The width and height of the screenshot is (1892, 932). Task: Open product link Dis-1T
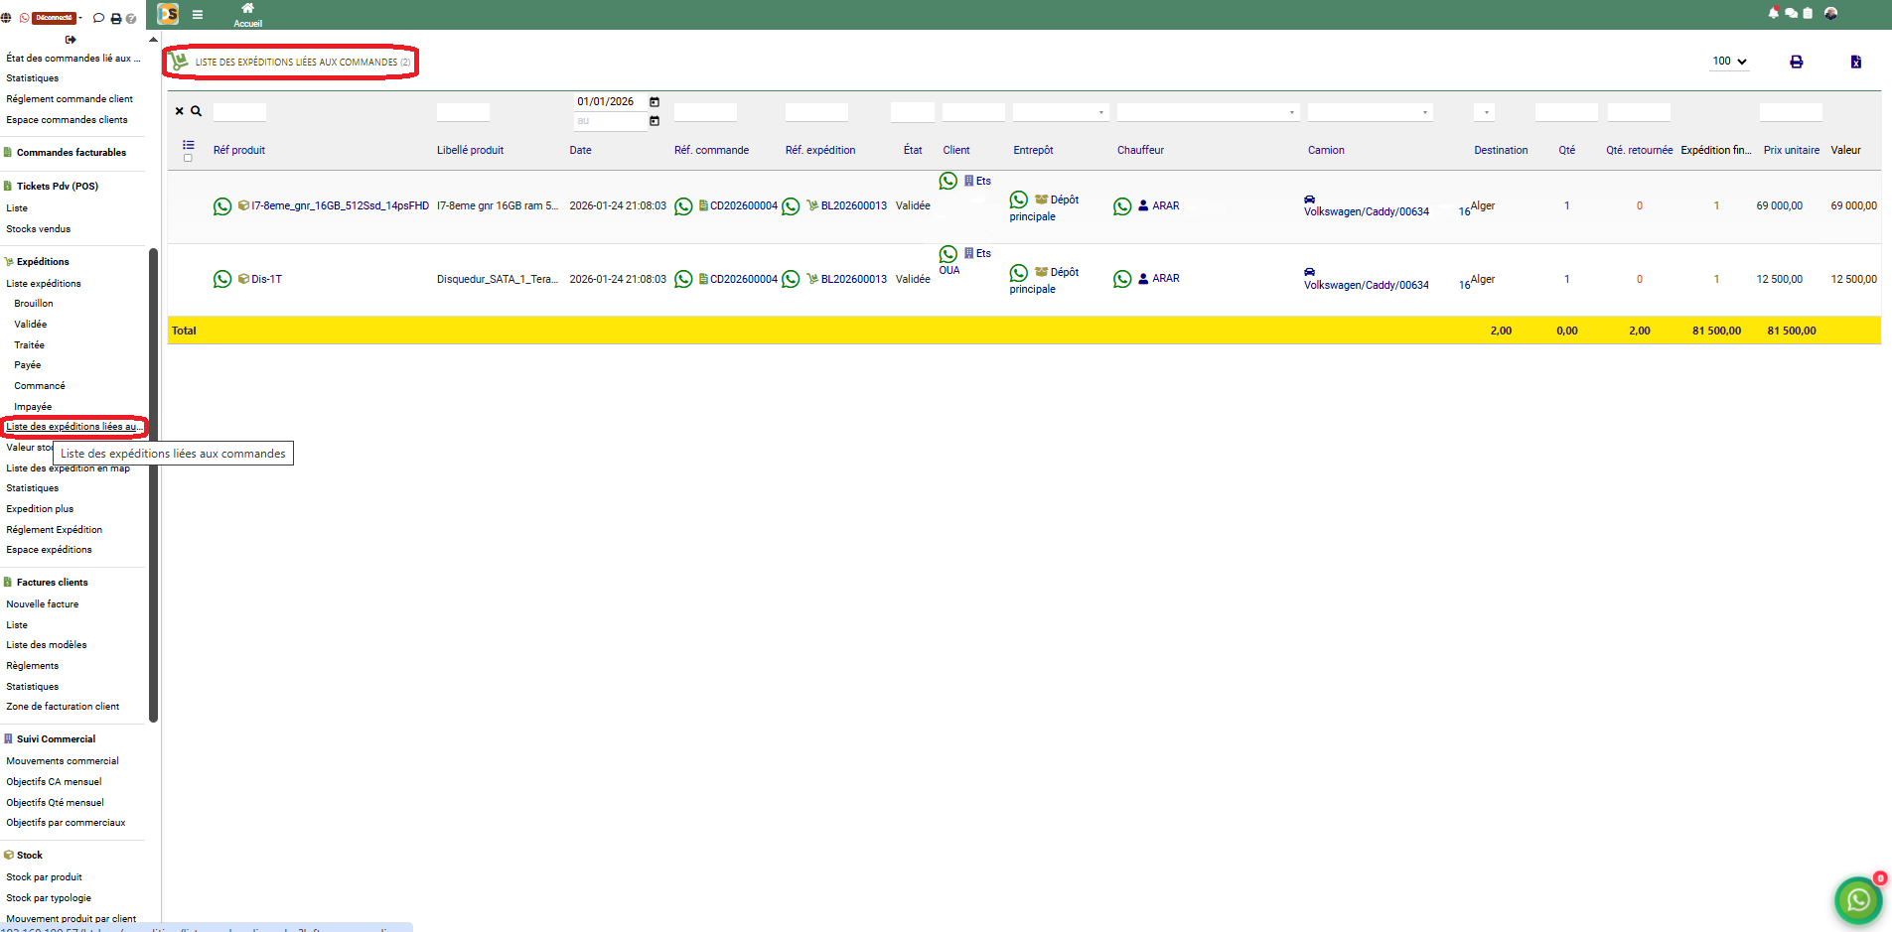(266, 280)
